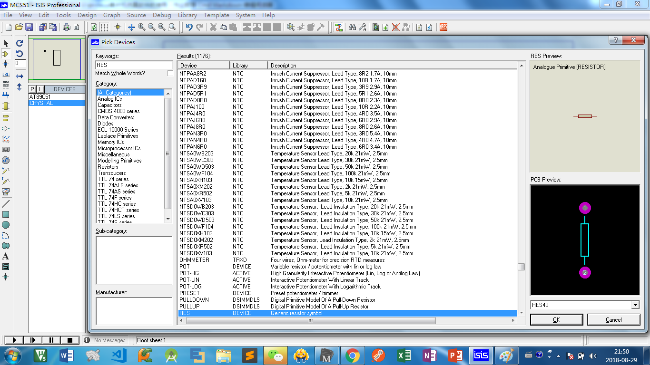Rotate clockwise using the rotation icon
Image resolution: width=650 pixels, height=365 pixels.
click(20, 43)
